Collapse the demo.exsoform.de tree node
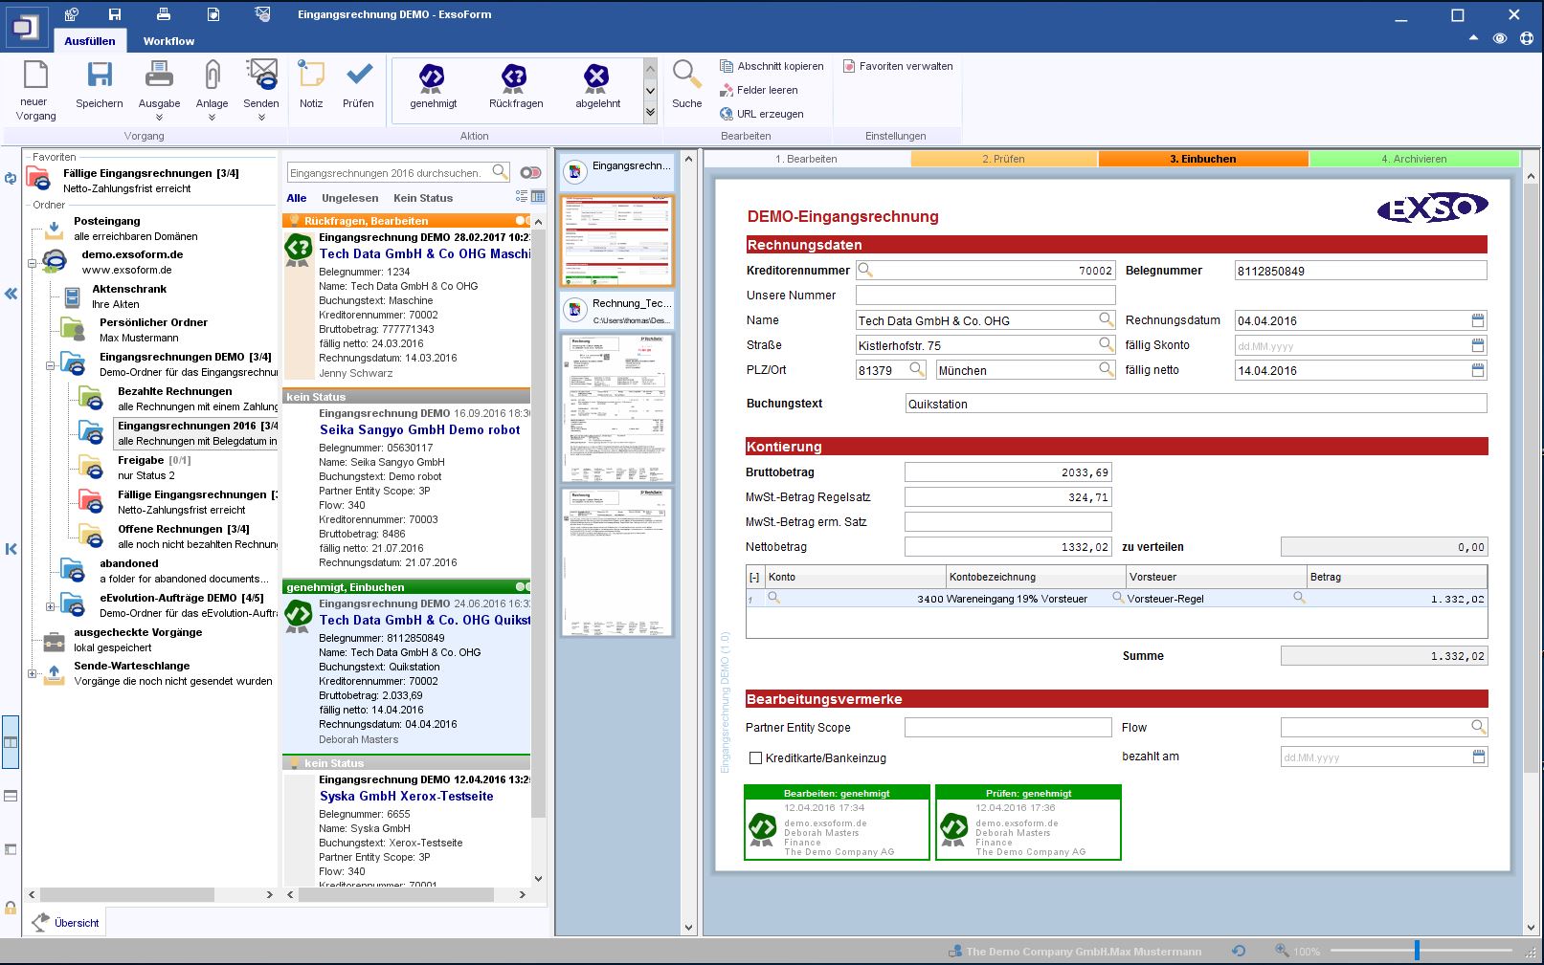Image resolution: width=1544 pixels, height=965 pixels. coord(32,262)
